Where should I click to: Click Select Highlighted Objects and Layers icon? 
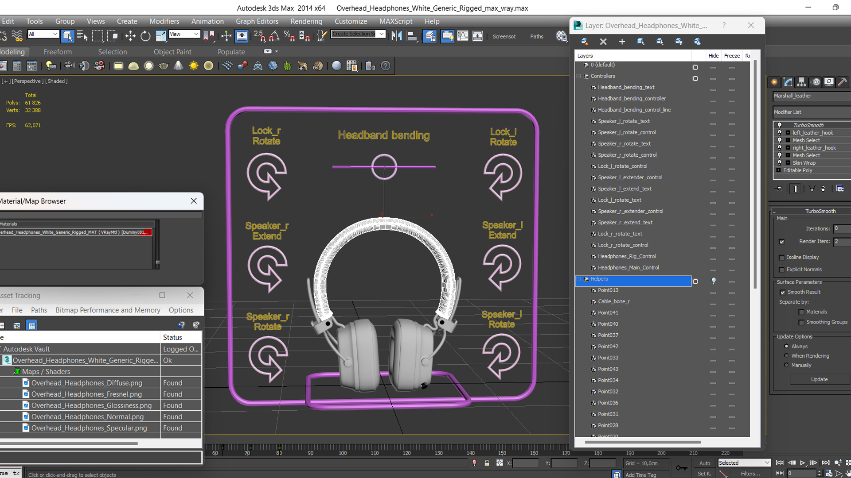(x=641, y=42)
